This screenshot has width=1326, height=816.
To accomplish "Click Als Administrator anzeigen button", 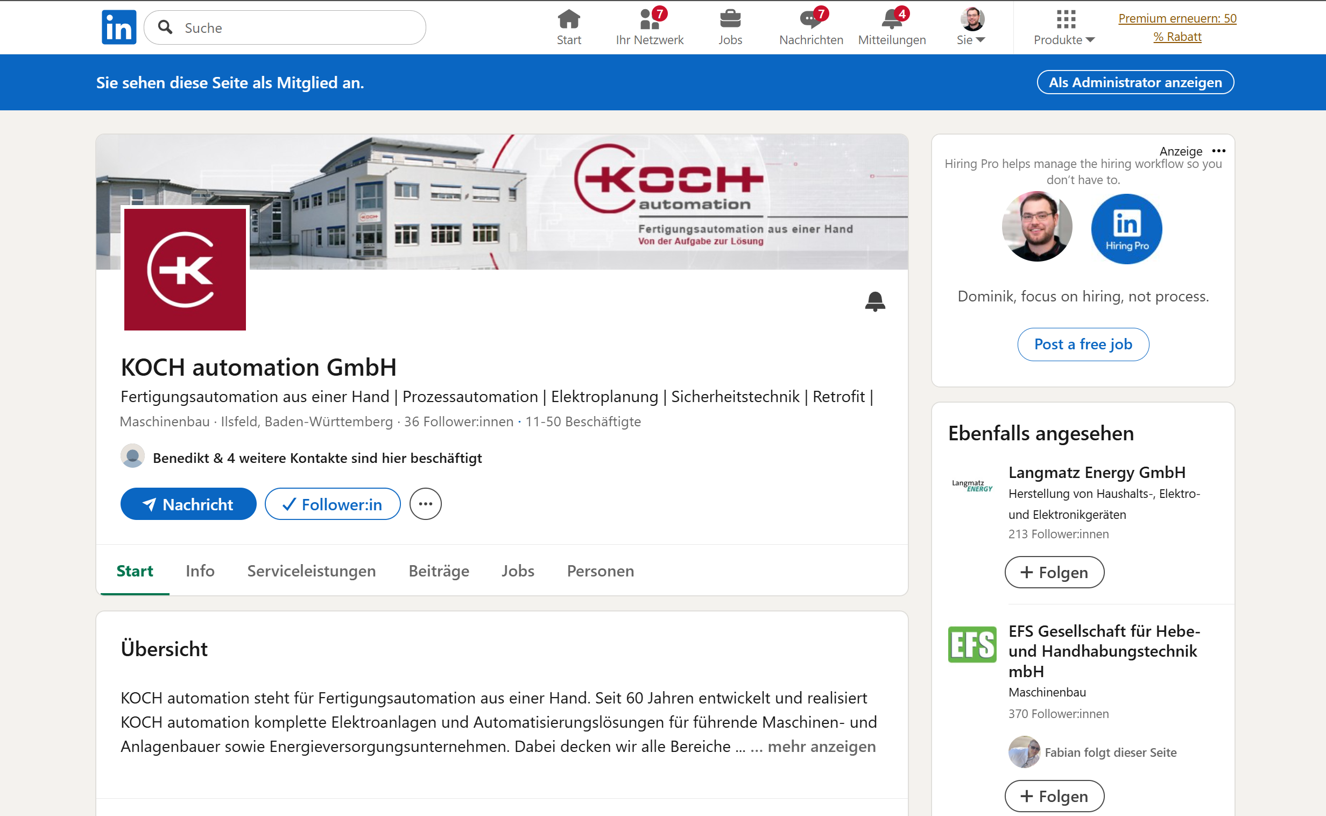I will pyautogui.click(x=1135, y=82).
